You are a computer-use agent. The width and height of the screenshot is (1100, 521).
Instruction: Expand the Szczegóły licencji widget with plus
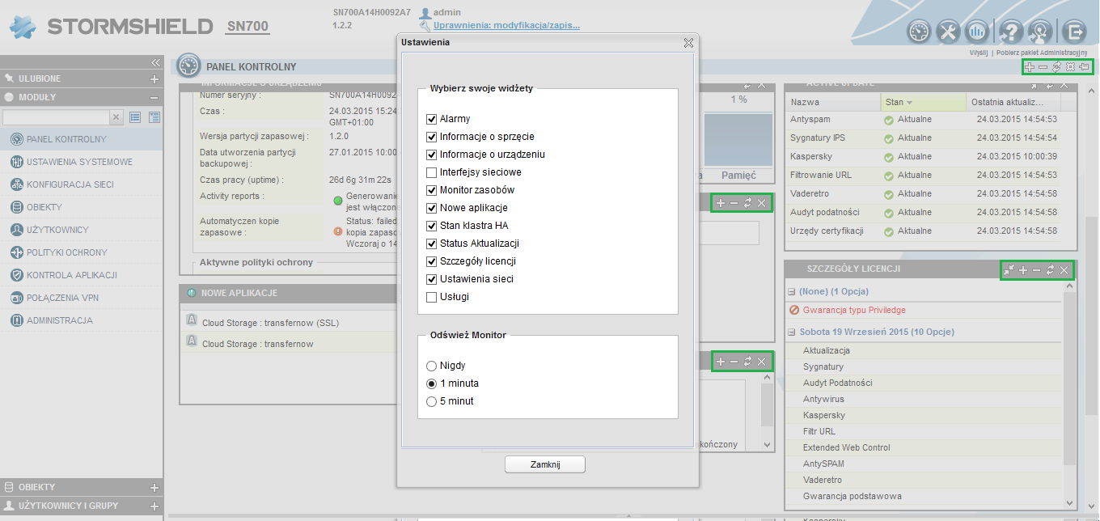tap(1023, 270)
